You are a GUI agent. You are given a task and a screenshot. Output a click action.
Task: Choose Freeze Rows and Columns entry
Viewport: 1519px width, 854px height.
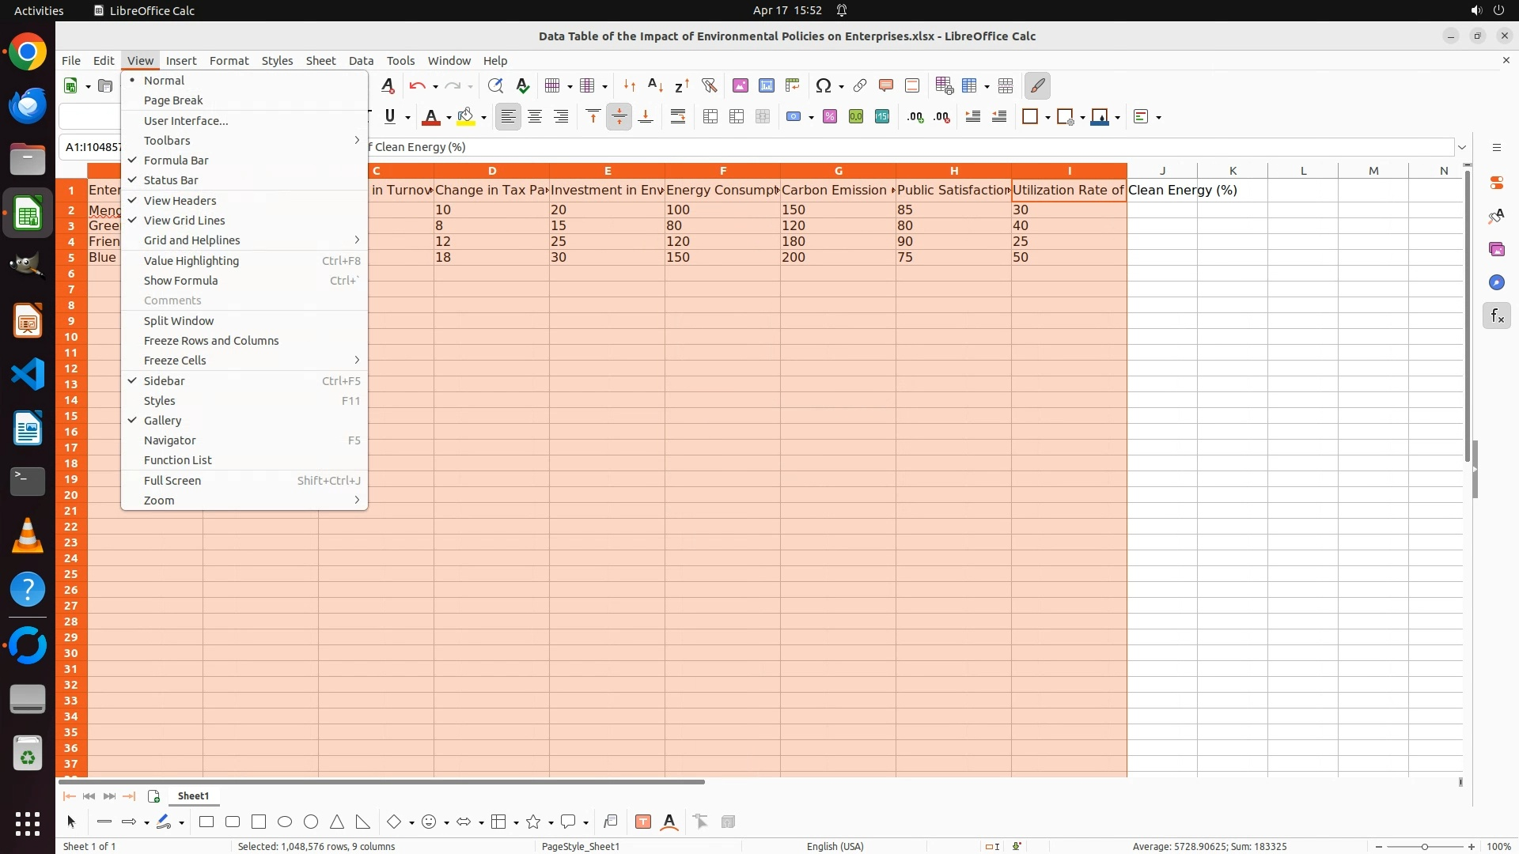coord(210,341)
